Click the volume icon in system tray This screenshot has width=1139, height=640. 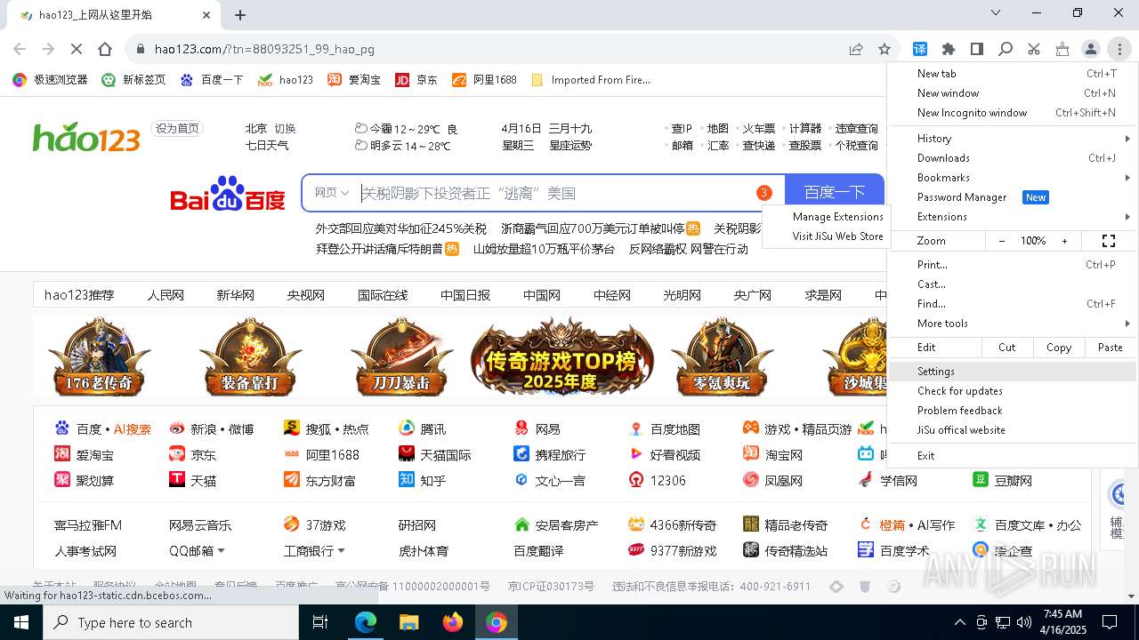click(1024, 622)
